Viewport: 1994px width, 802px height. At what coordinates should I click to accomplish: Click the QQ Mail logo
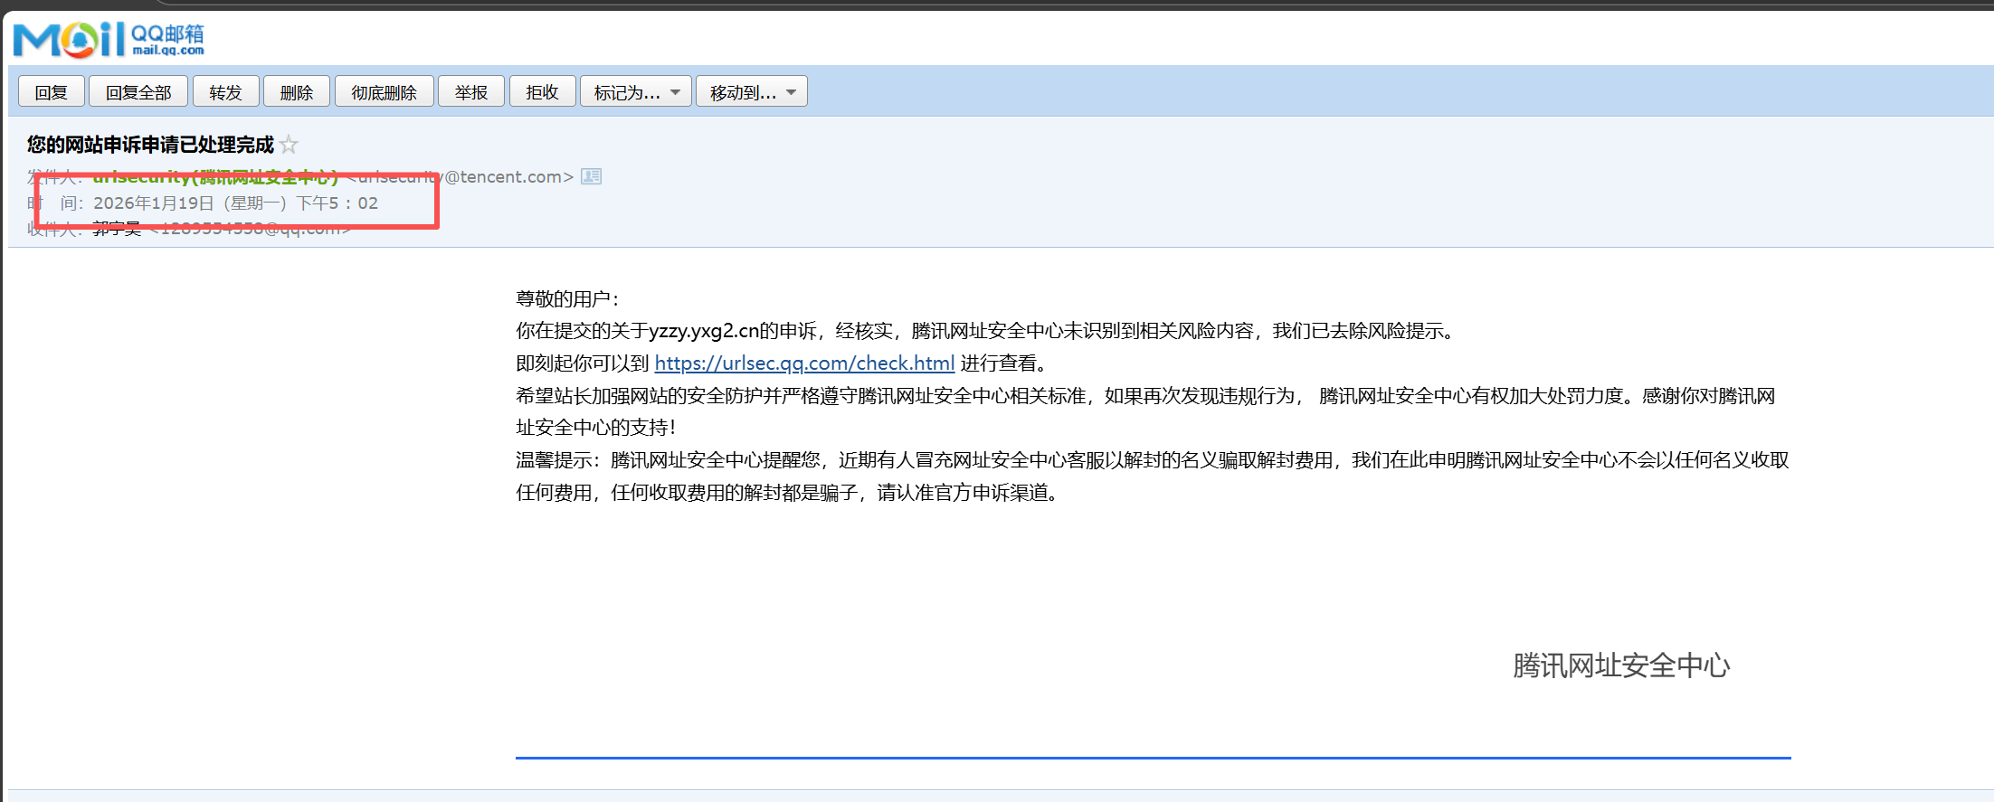point(109,39)
